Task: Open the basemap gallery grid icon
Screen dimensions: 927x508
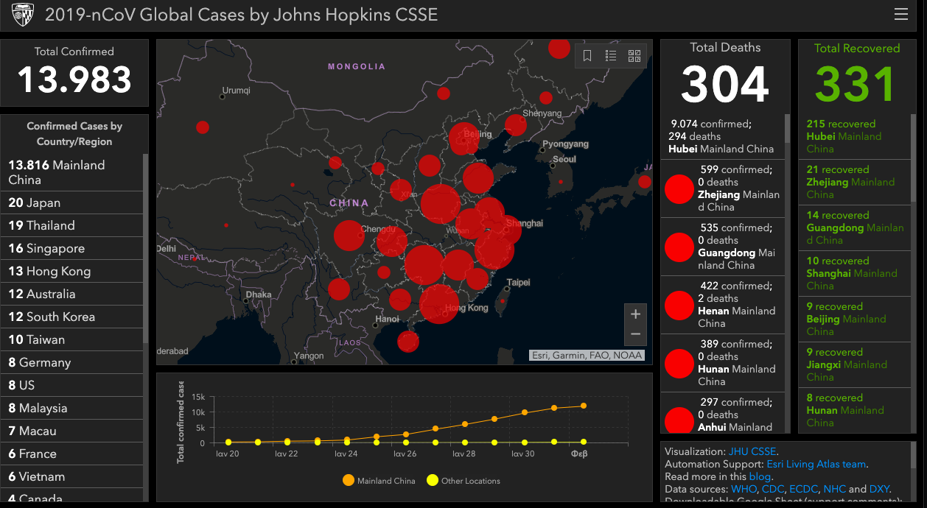Action: 634,56
